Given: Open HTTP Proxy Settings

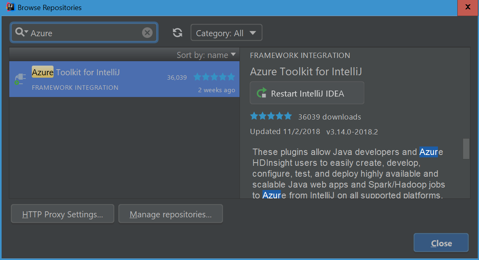Looking at the screenshot, I should 62,214.
